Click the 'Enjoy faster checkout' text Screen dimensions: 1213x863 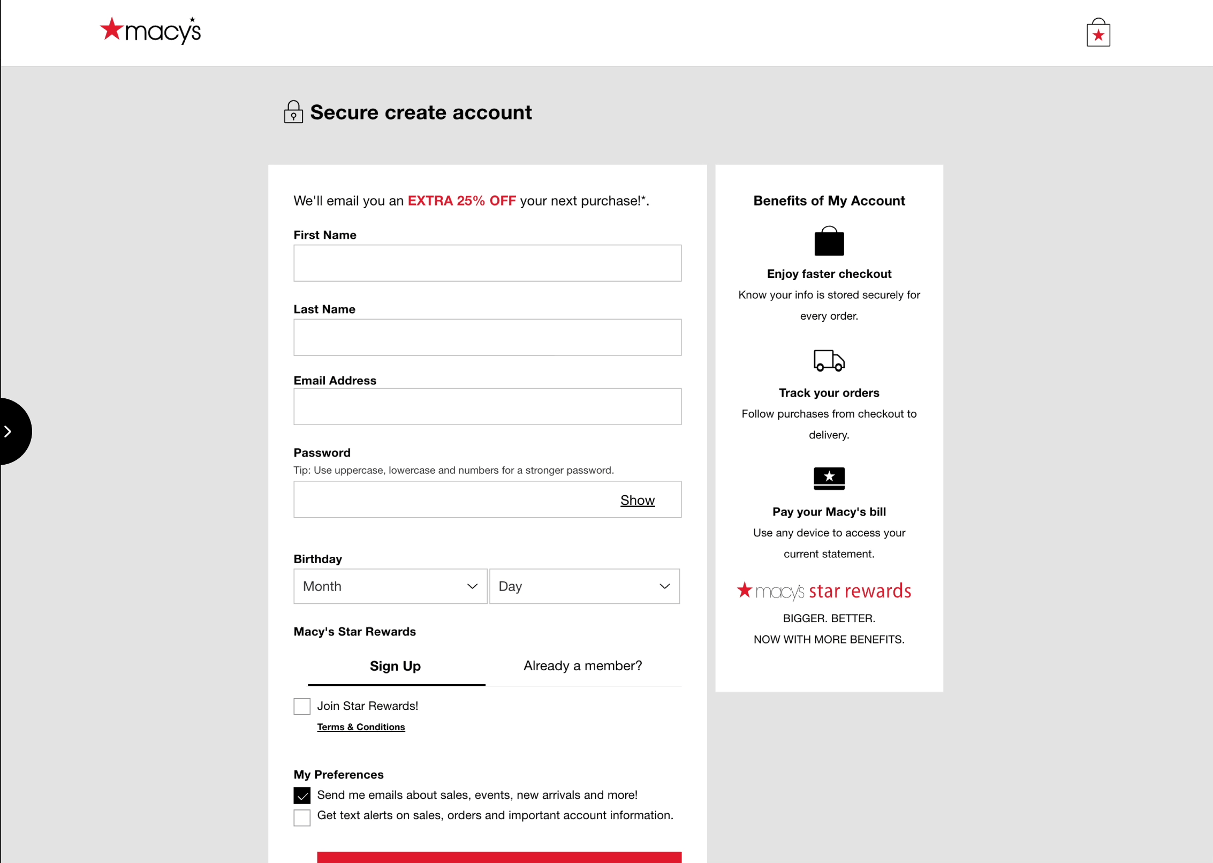point(829,274)
